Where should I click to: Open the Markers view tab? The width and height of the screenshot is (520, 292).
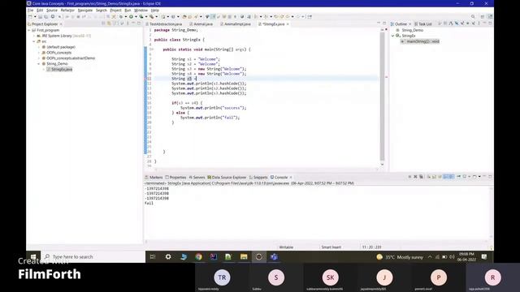154,178
